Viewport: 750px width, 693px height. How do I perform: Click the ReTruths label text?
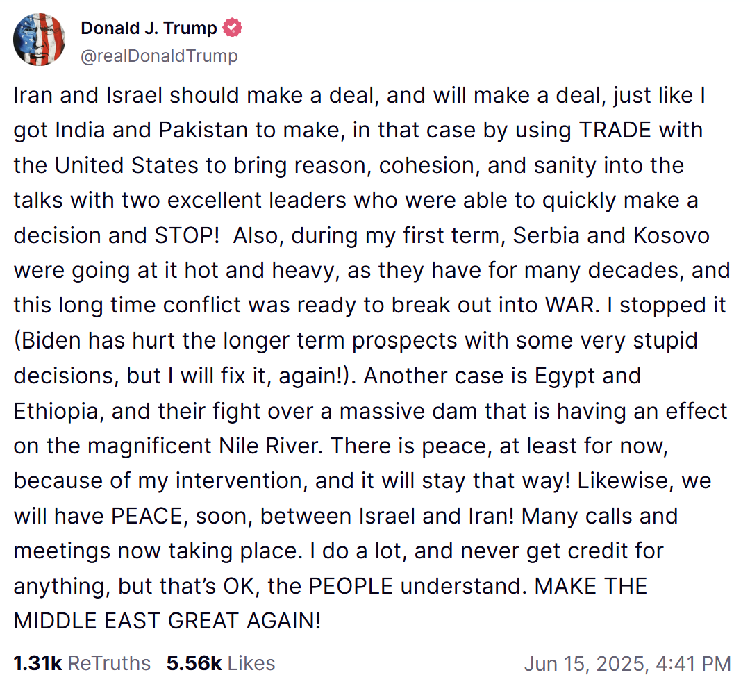[109, 663]
